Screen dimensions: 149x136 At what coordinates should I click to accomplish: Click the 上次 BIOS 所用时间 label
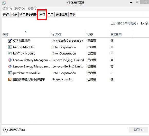tap(124, 23)
